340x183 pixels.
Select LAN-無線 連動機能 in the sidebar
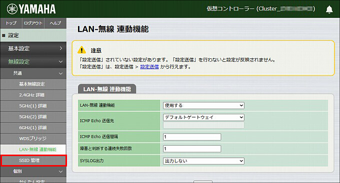click(33, 150)
